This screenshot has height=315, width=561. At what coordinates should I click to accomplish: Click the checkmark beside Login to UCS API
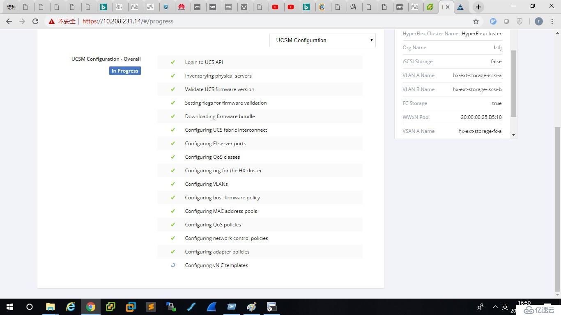point(173,62)
